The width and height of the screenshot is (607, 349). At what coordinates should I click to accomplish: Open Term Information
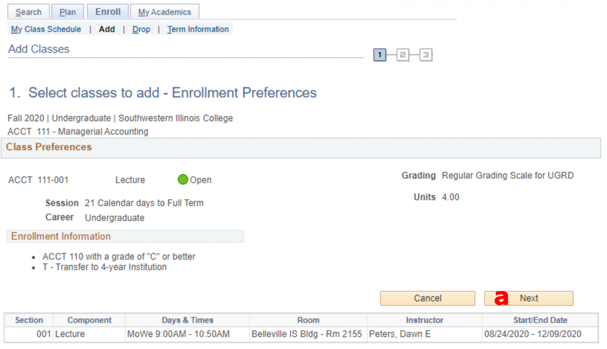(x=198, y=29)
